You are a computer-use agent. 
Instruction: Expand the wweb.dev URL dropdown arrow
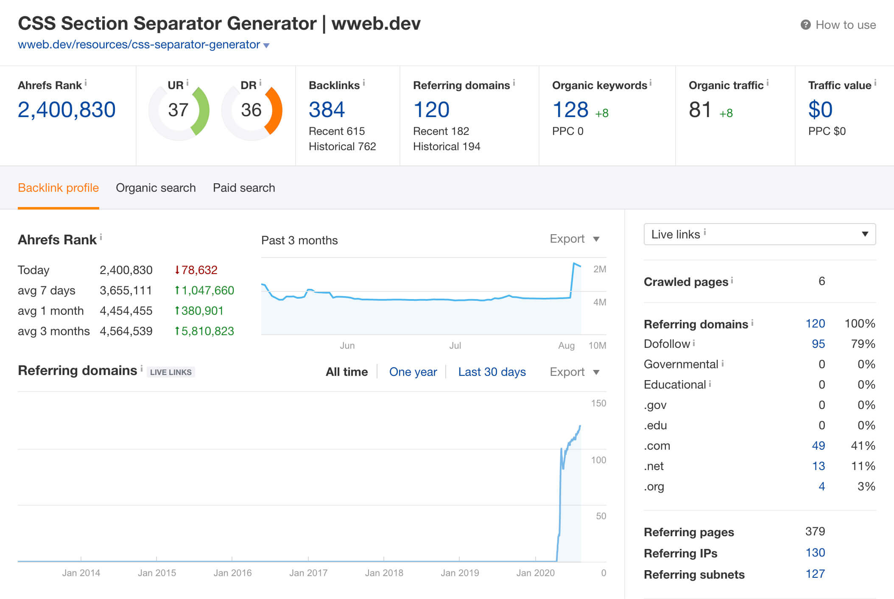(266, 45)
